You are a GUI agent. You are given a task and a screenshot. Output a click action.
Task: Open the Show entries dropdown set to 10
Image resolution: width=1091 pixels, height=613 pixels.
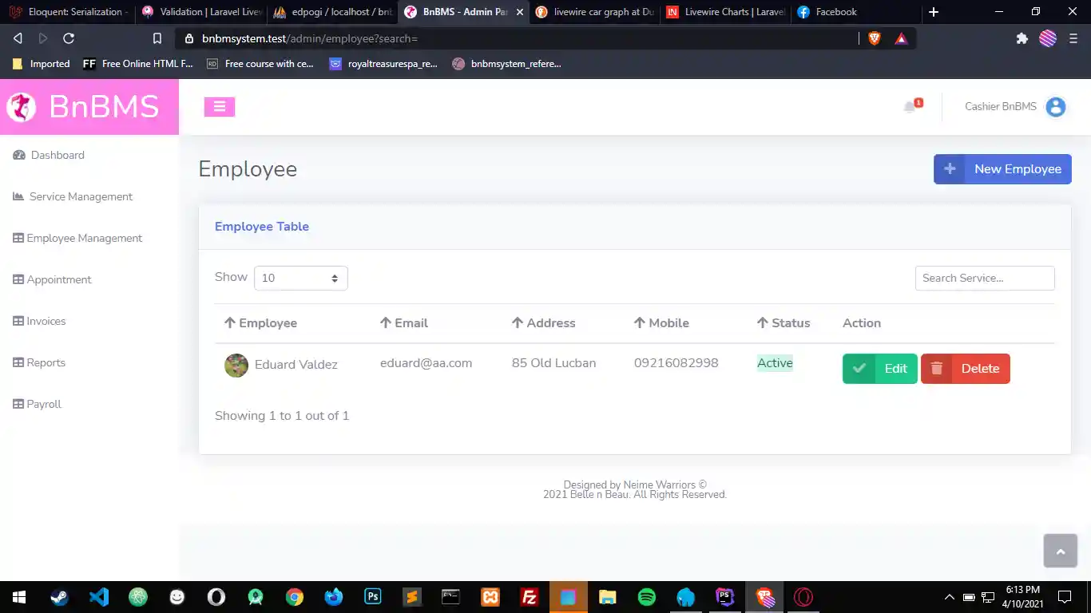coord(301,278)
